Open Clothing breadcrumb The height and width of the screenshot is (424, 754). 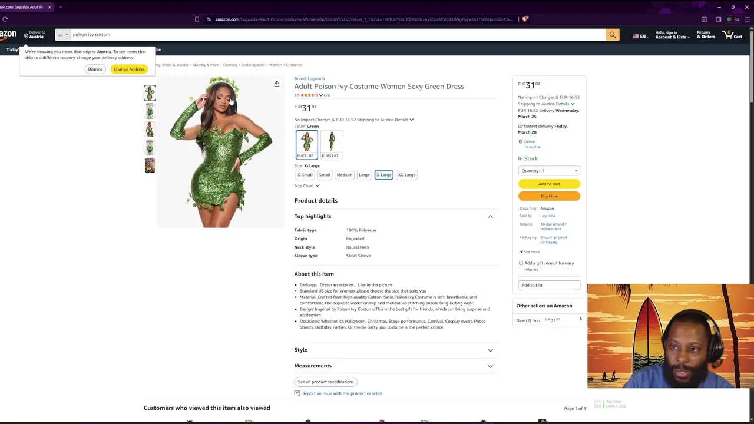point(230,65)
